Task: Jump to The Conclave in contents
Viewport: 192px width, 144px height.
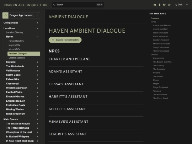Action: 159,69
